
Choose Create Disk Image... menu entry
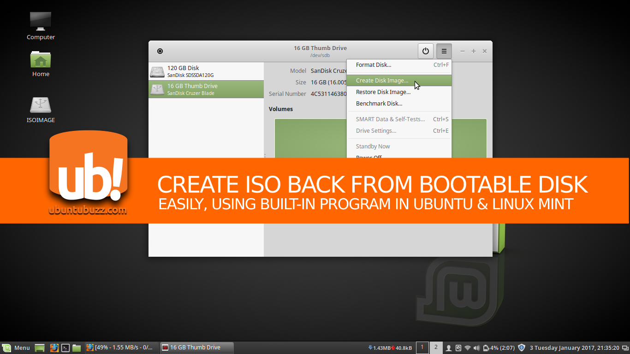pos(399,81)
